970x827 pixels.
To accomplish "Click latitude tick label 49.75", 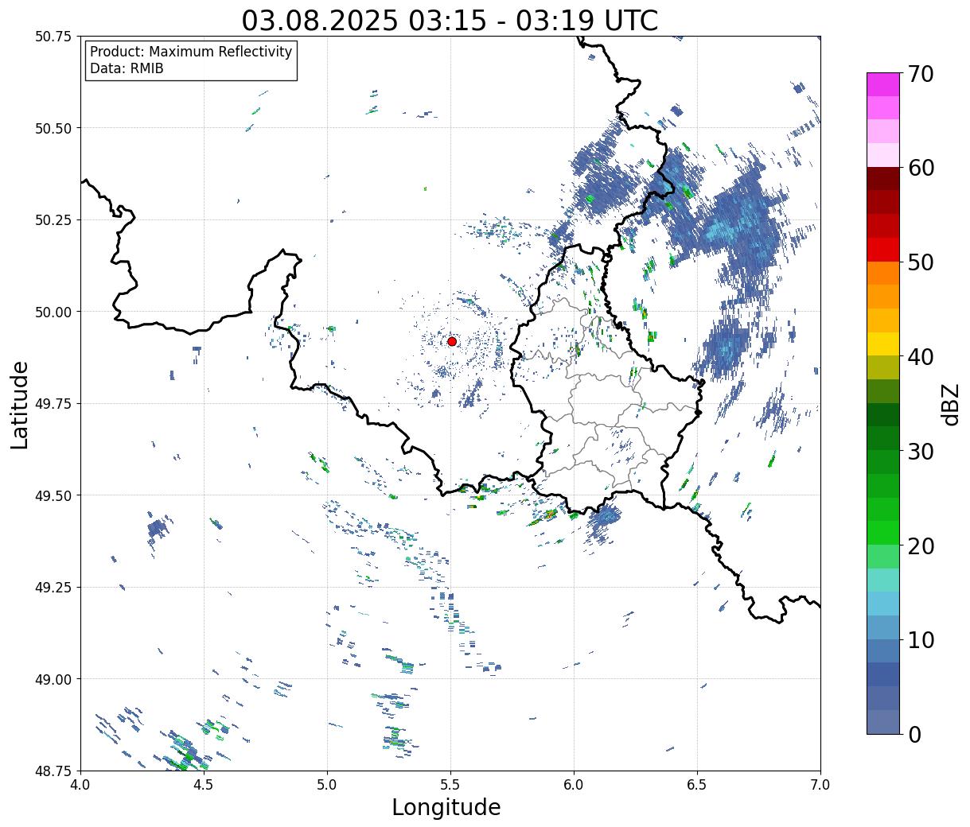I will click(x=53, y=404).
